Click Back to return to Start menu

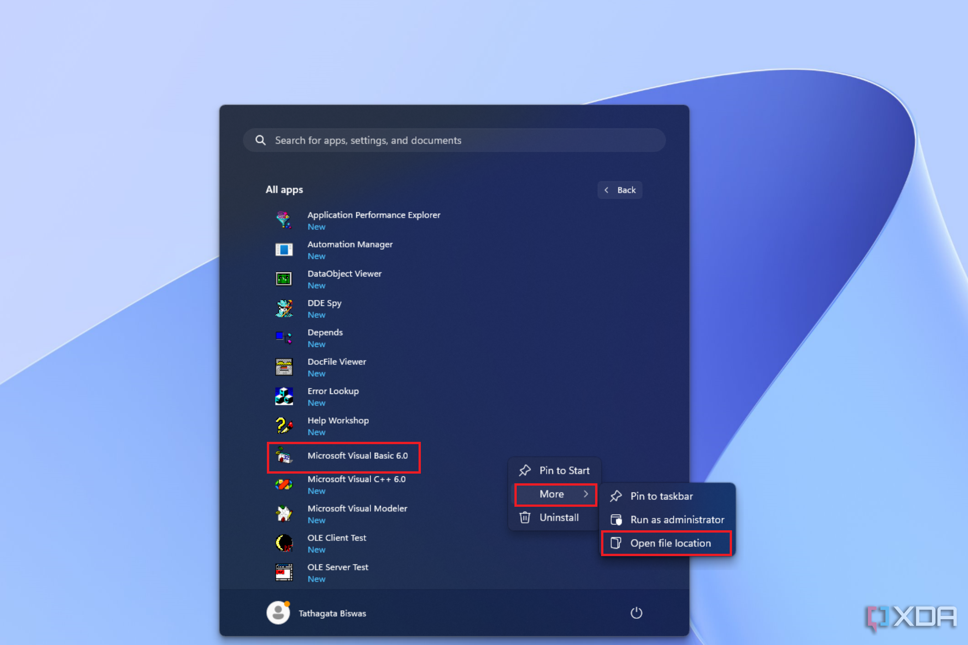(620, 189)
